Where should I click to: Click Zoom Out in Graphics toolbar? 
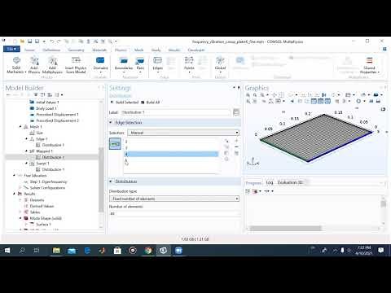click(x=255, y=95)
